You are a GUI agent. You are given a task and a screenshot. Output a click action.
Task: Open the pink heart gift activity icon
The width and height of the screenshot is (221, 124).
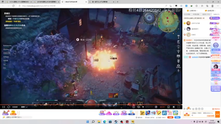click(109, 113)
